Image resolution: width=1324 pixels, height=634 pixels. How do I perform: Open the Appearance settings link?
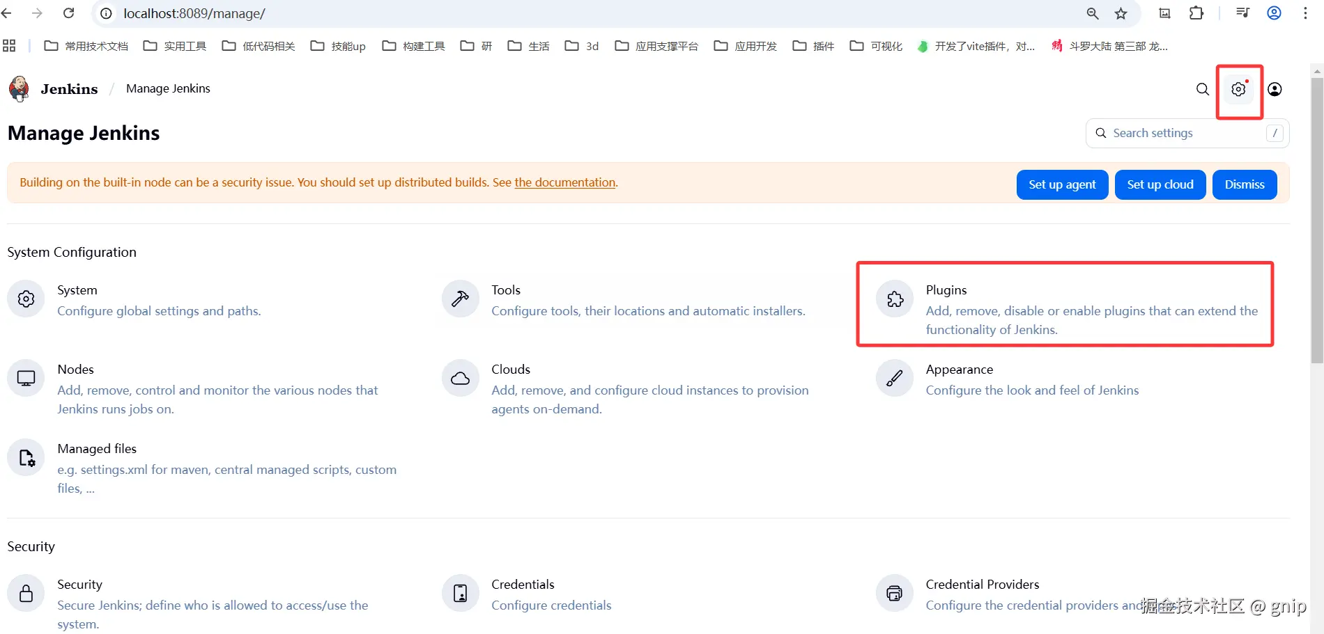tap(960, 370)
